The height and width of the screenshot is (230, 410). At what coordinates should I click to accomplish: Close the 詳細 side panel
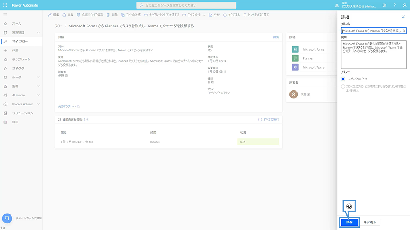pyautogui.click(x=403, y=17)
